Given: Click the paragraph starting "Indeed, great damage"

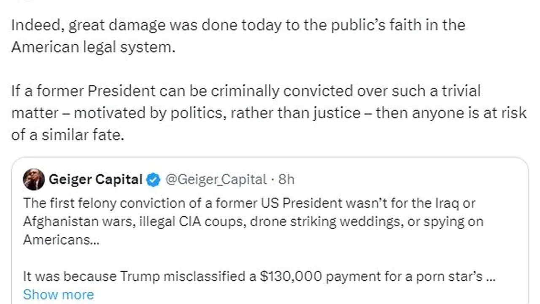Looking at the screenshot, I should (x=238, y=25).
